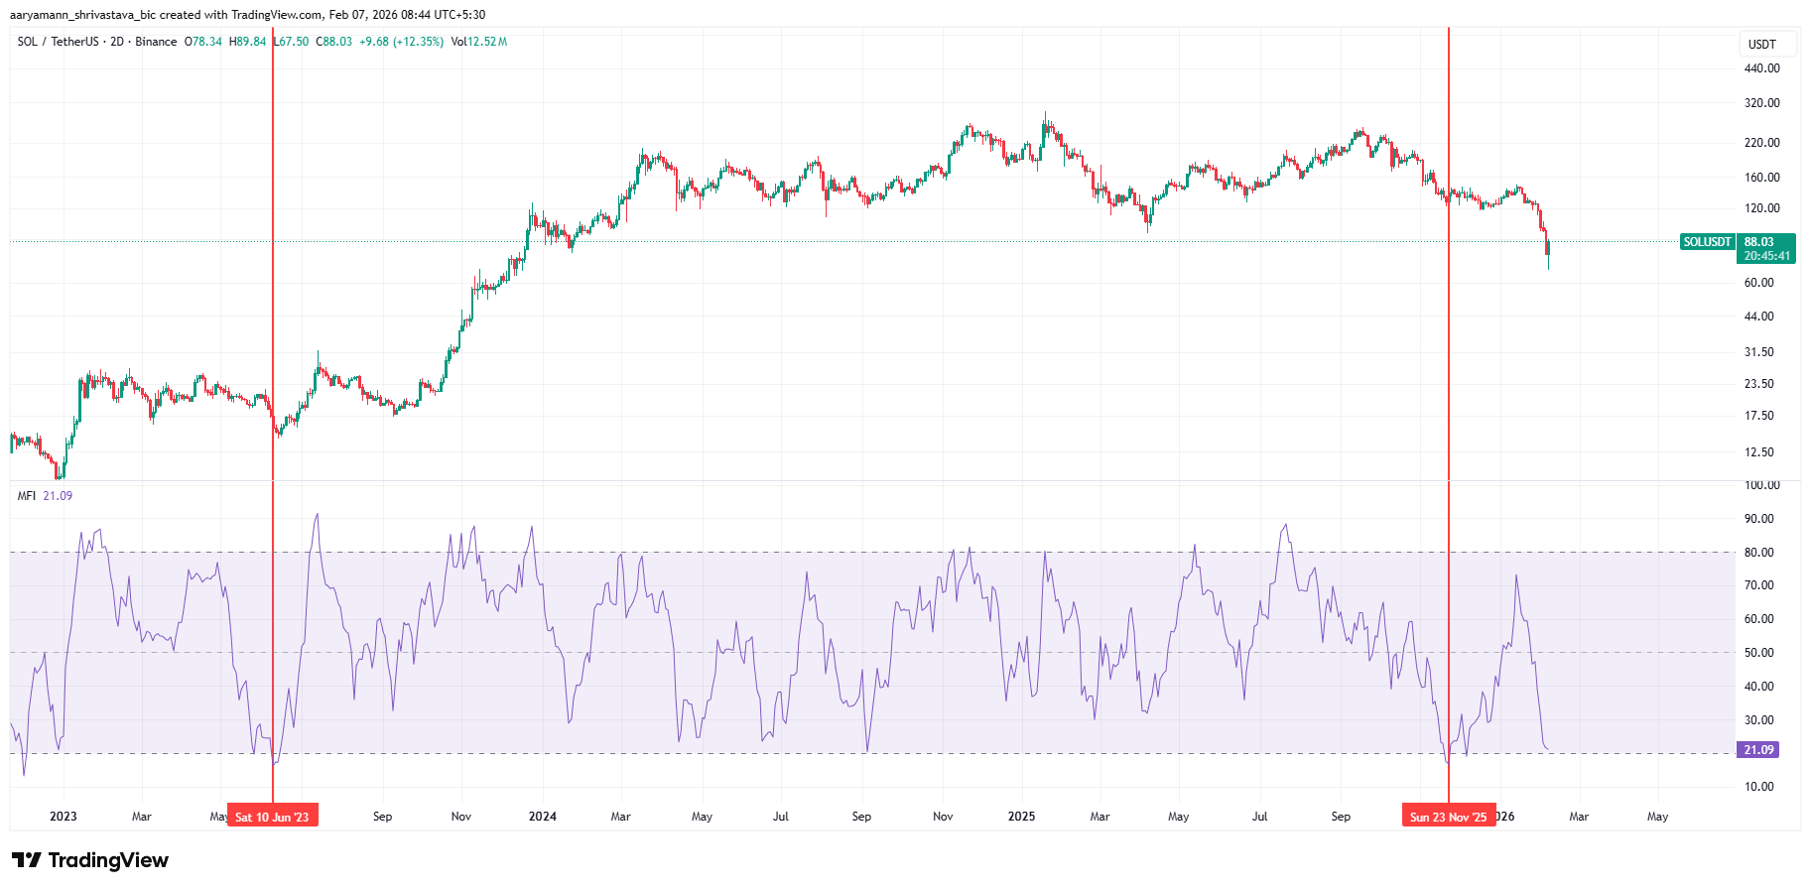
Task: Select the Sun 23 Nov '25 date marker
Action: coord(1448,817)
